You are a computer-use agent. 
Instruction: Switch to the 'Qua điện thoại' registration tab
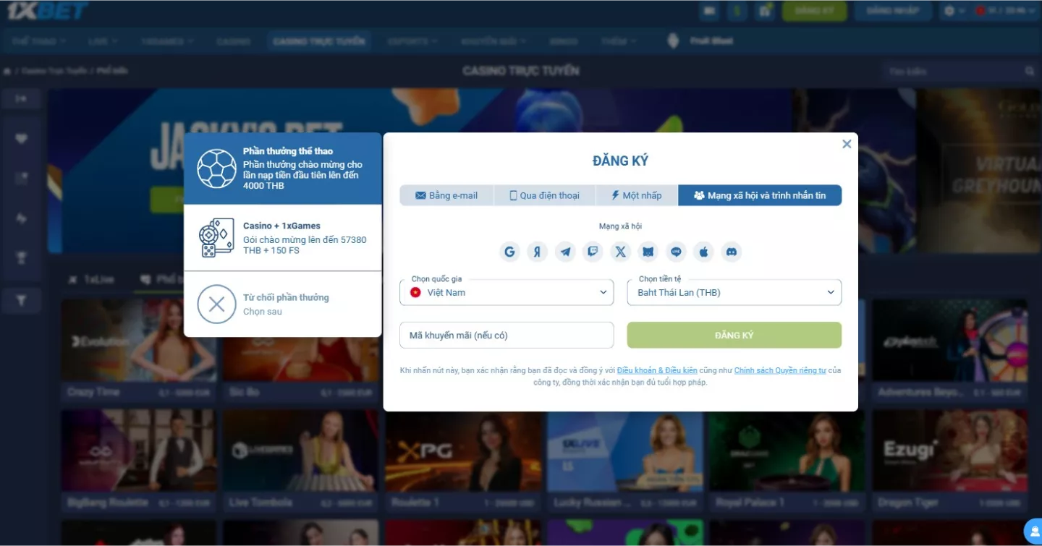point(544,195)
